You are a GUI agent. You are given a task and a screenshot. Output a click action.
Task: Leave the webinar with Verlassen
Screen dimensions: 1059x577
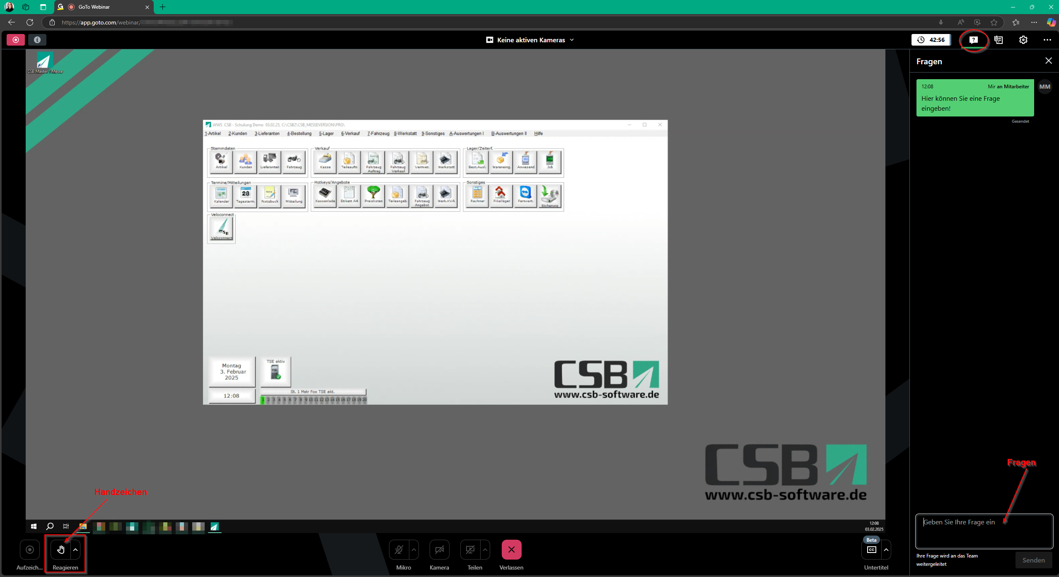click(x=511, y=550)
